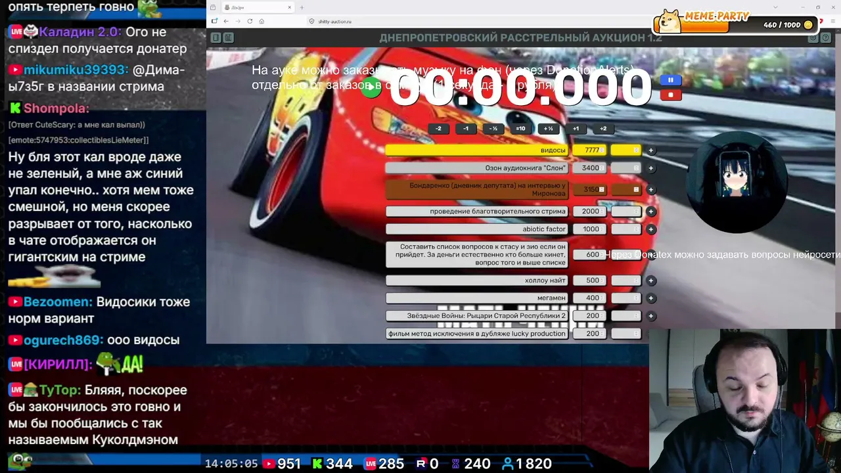Go forward in the browser
Viewport: 841px width, 473px height.
point(238,21)
